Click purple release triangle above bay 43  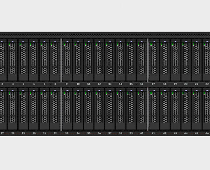click(x=175, y=91)
